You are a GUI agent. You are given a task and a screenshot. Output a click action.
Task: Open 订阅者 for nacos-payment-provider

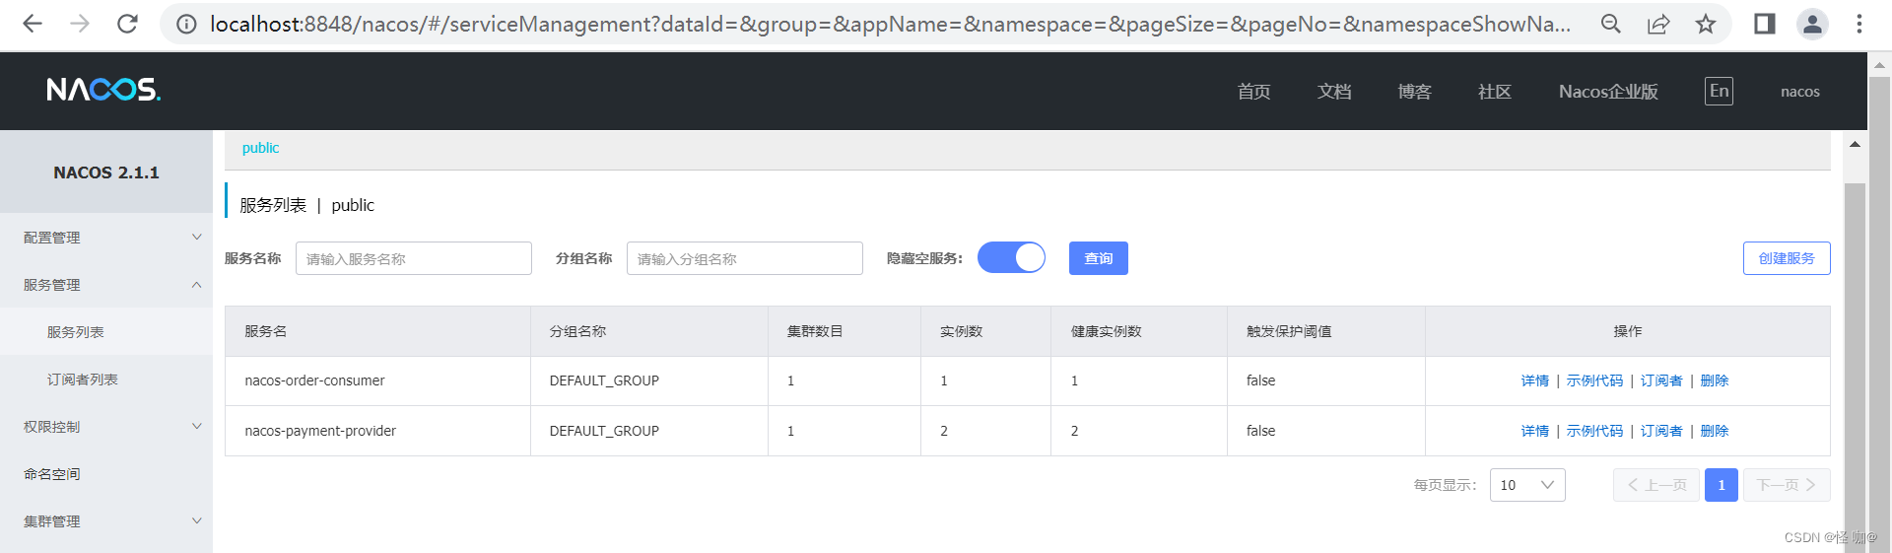coord(1661,431)
